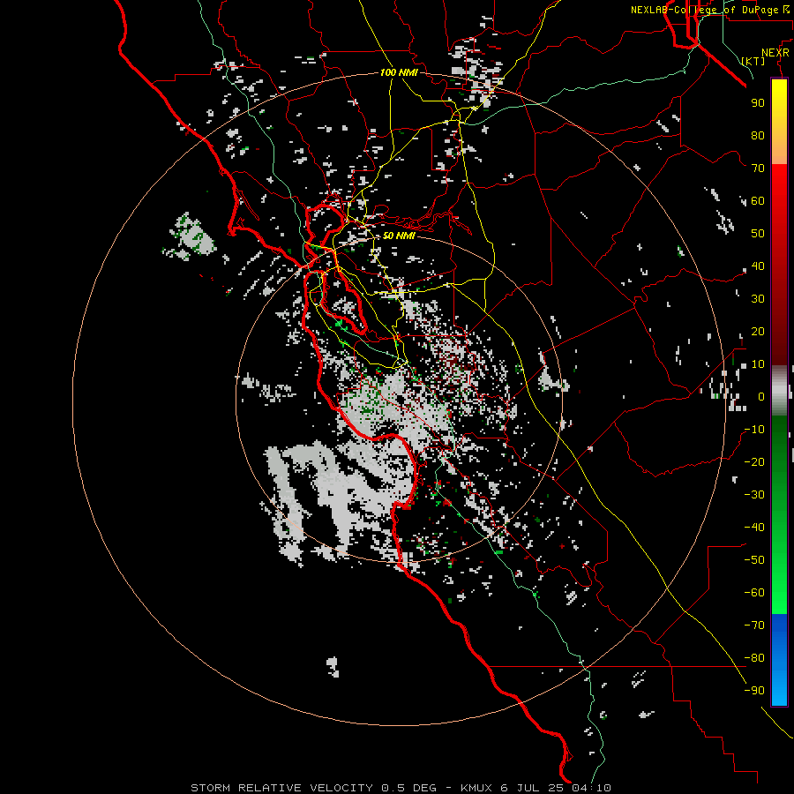Click the 20 value on velocity scale

point(758,331)
